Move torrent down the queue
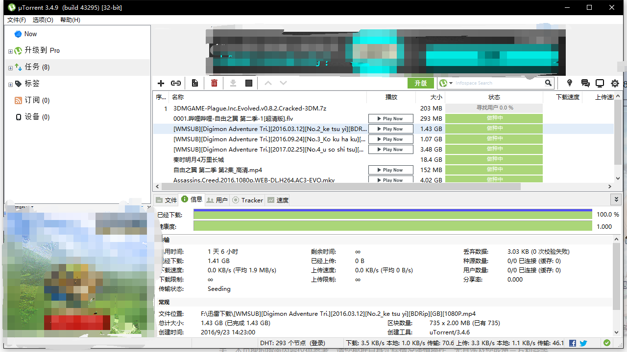 (283, 83)
